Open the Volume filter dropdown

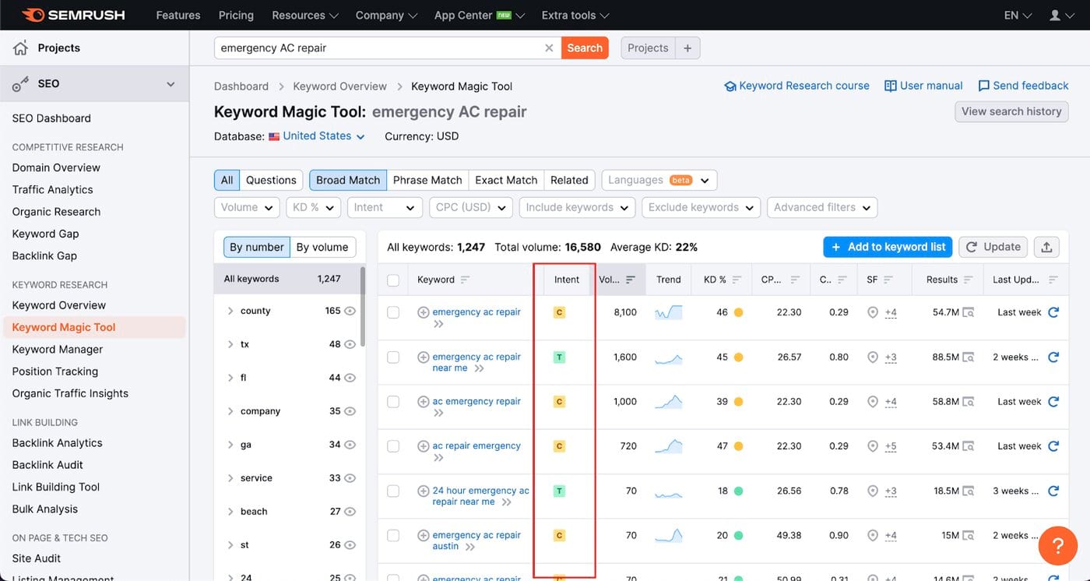point(247,207)
